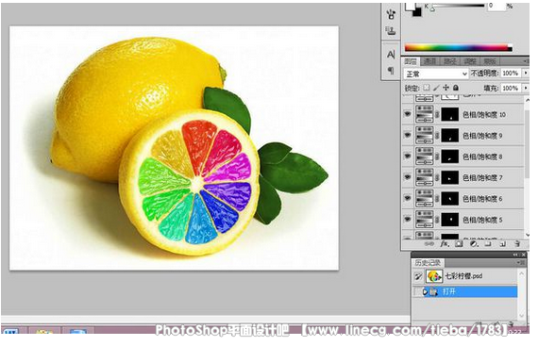
Task: Hide the 色相/饱和度 6 layer
Action: [x=408, y=198]
